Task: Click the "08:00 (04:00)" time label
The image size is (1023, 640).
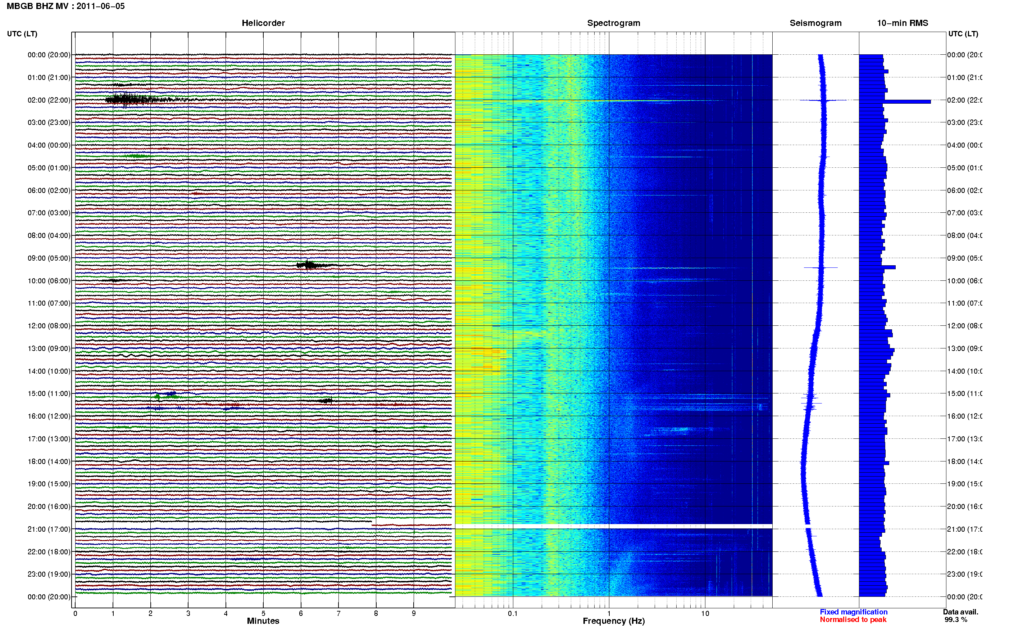Action: [x=49, y=235]
